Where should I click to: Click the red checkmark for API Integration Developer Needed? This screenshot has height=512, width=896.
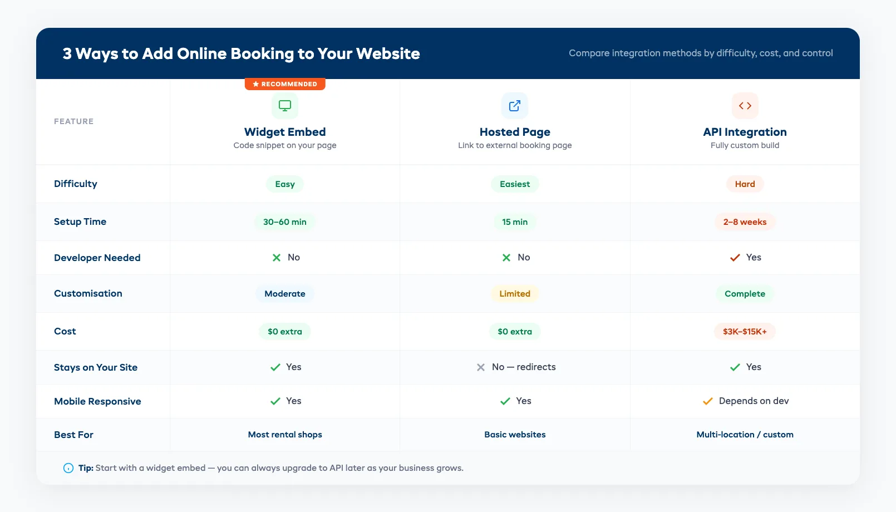coord(735,257)
